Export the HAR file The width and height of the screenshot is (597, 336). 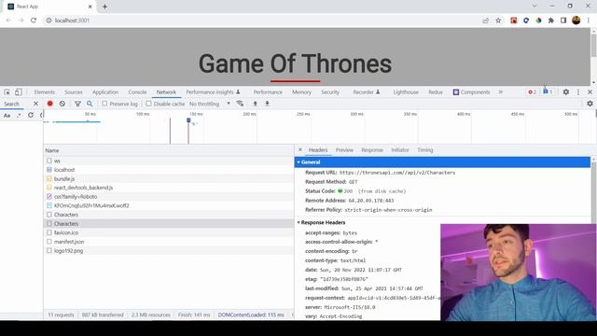tap(268, 104)
